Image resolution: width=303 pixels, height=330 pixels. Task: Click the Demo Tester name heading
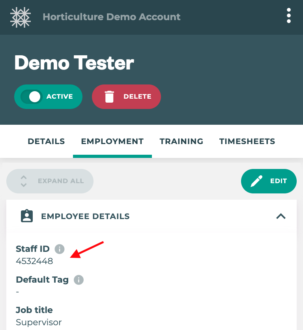pyautogui.click(x=74, y=63)
